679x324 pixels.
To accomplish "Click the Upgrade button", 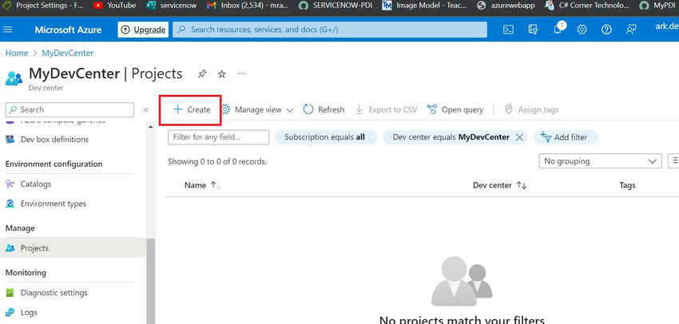I will (x=143, y=30).
